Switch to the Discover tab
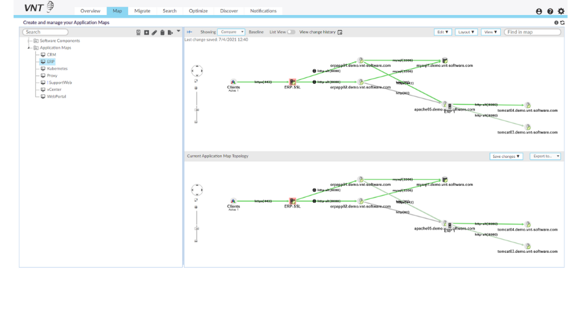Screen dimensions: 579x325 (229, 11)
